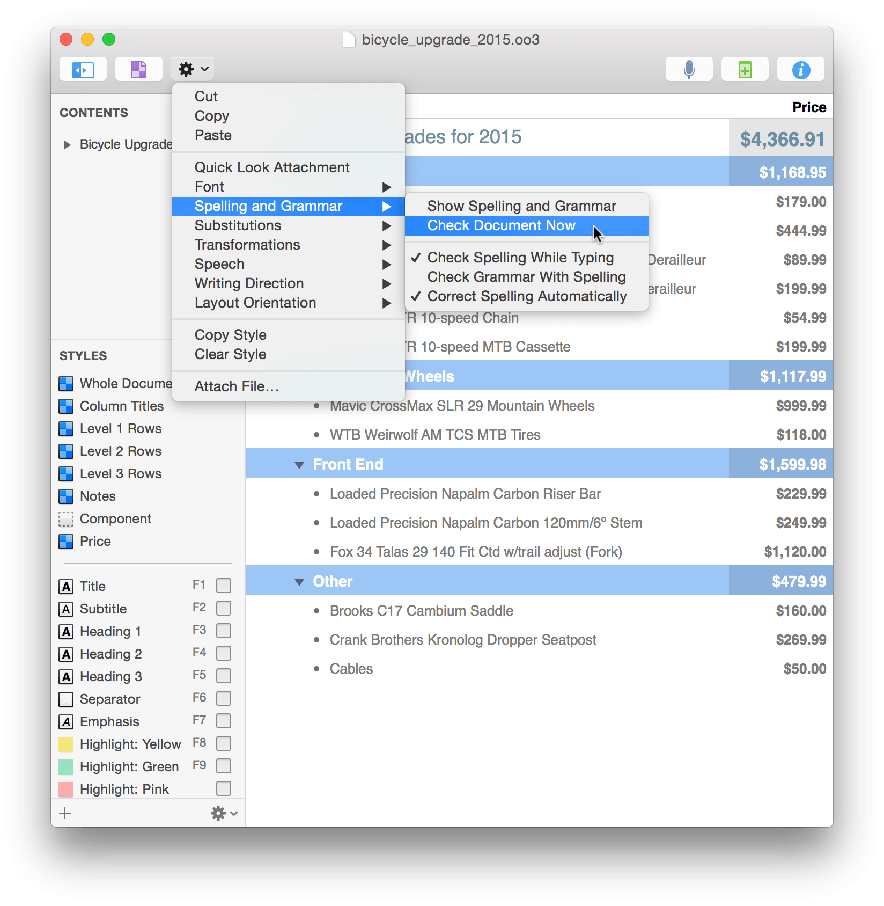Viewport: 884px width, 906px height.
Task: Choose Clear Style menu item
Action: [x=289, y=354]
